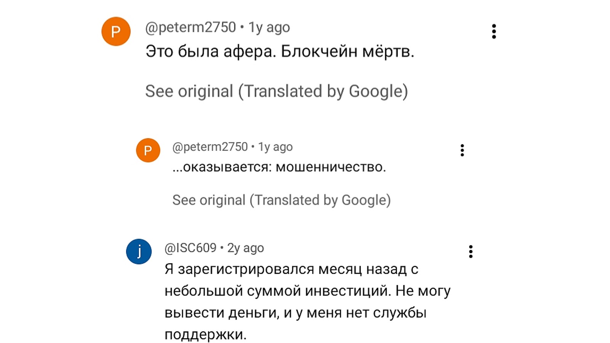This screenshot has width=610, height=343.
Task: Open three-dot menu on @ISC609 comment
Action: 471,252
